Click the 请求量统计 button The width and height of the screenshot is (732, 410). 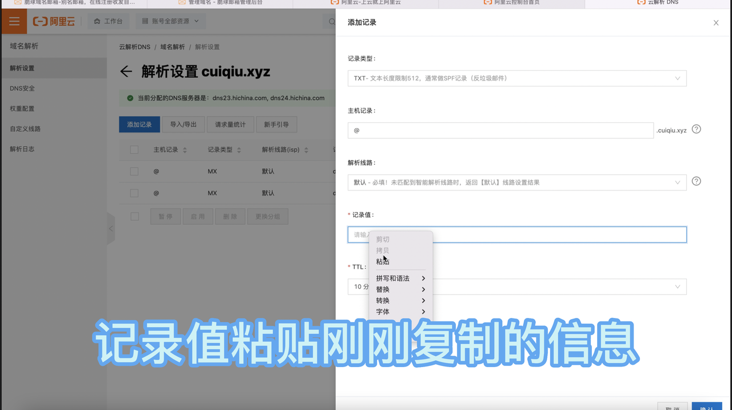click(x=230, y=125)
